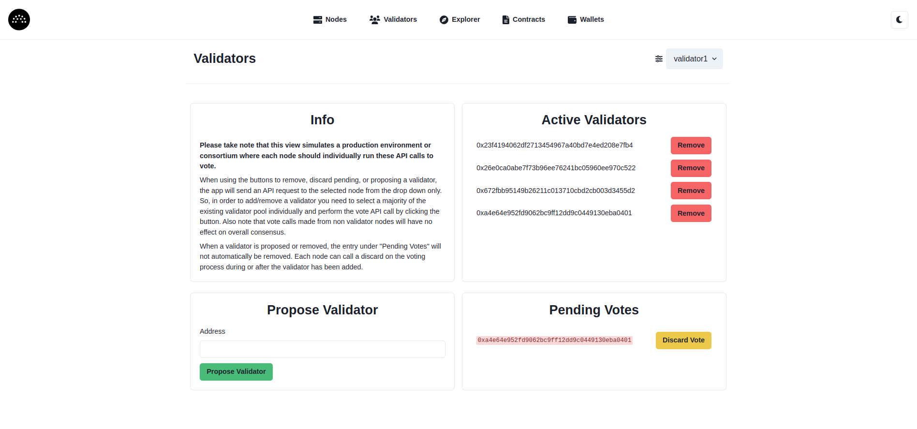This screenshot has width=917, height=429.
Task: Click the Nodes icon in the navbar
Action: point(318,19)
